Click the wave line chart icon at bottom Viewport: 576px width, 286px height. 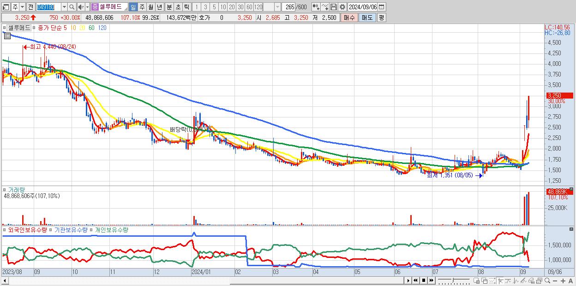[x=516, y=280]
